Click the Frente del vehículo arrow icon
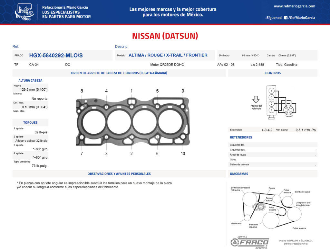The width and height of the screenshot is (330, 249). coord(256,99)
